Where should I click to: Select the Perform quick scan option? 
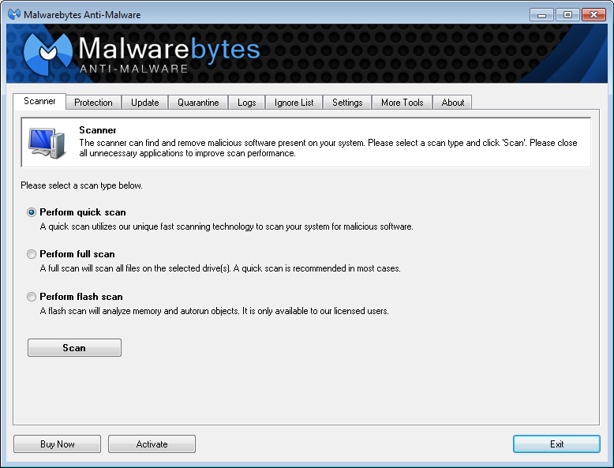(x=32, y=212)
